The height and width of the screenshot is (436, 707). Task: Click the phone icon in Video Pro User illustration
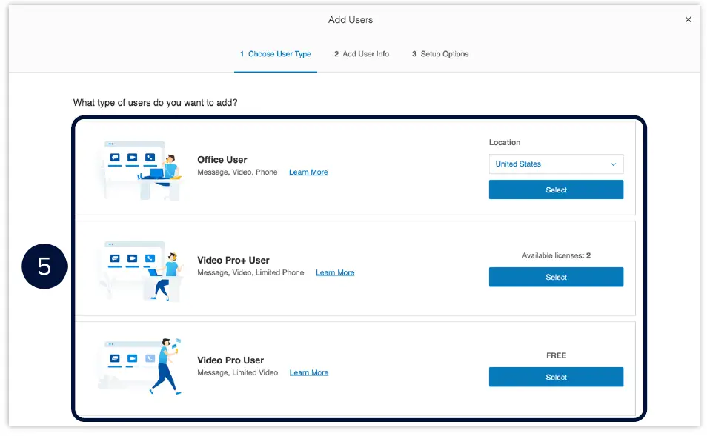pos(150,358)
